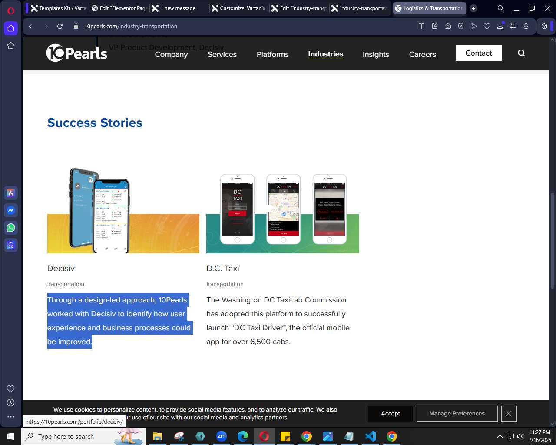
Task: Open the Platforms navigation menu
Action: (272, 54)
